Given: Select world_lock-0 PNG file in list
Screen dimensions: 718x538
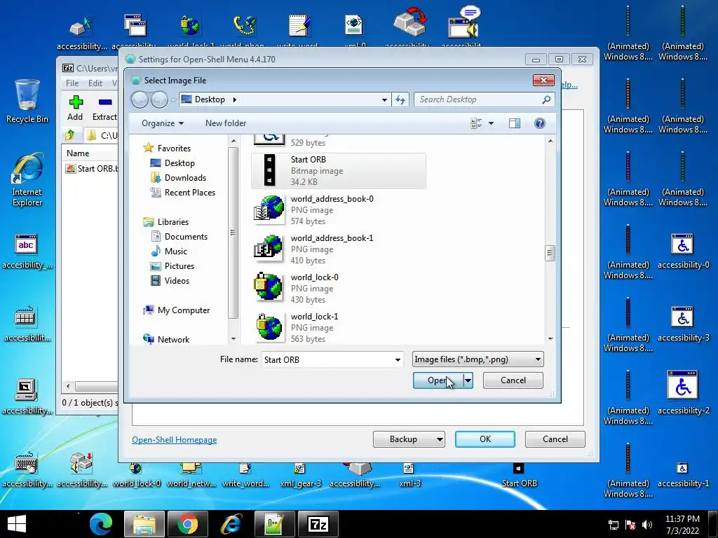Looking at the screenshot, I should click(x=339, y=289).
